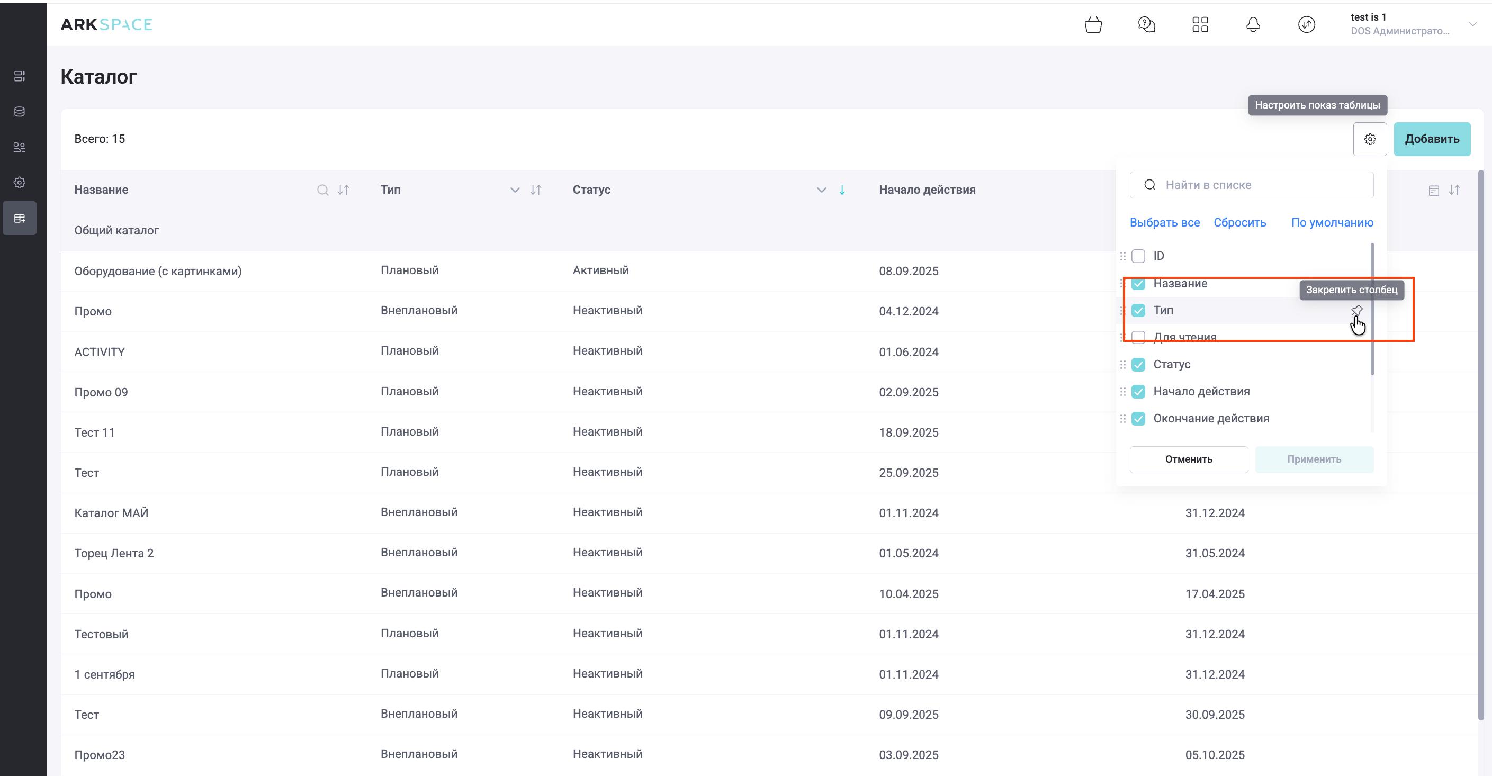1492x776 pixels.
Task: Click search icon in Название column header
Action: click(x=322, y=190)
